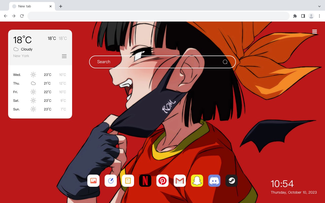
Task: Click the 21°C Thursday high temperature
Action: pyautogui.click(x=47, y=83)
